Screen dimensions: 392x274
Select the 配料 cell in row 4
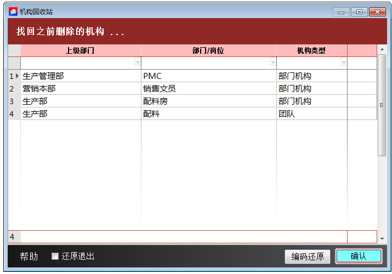(209, 114)
